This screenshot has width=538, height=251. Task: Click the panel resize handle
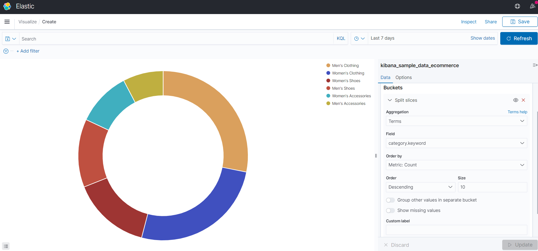[x=376, y=156]
